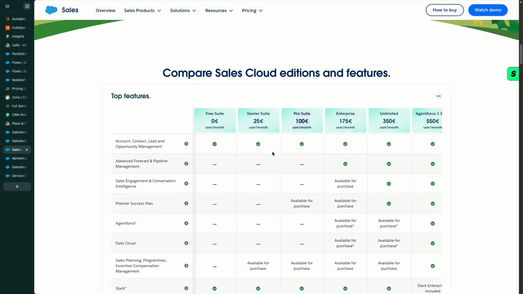Add a new tab with plus button
Viewport: 523px width, 294px height.
point(17,187)
